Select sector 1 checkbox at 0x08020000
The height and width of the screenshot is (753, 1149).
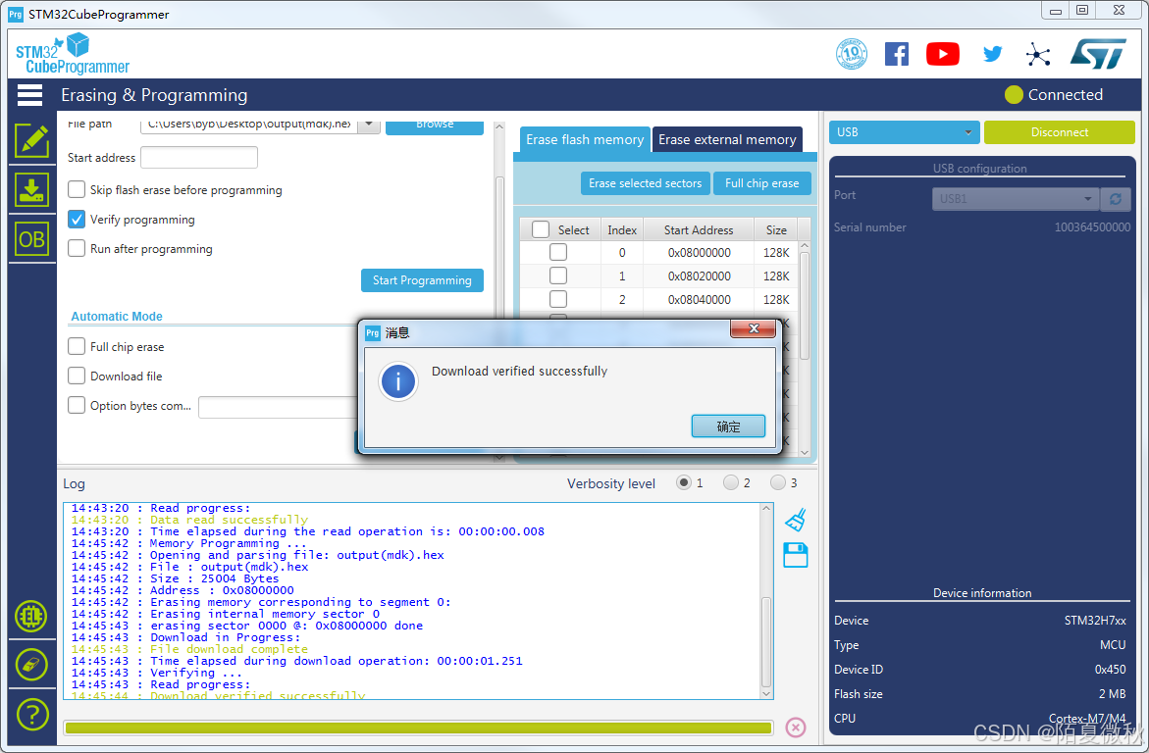[x=558, y=276]
